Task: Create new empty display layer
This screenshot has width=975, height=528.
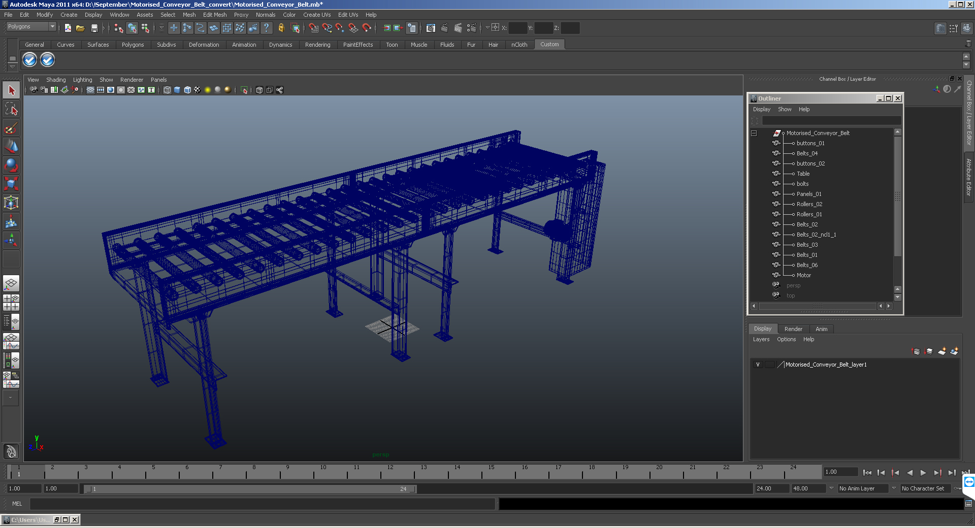Action: (942, 351)
